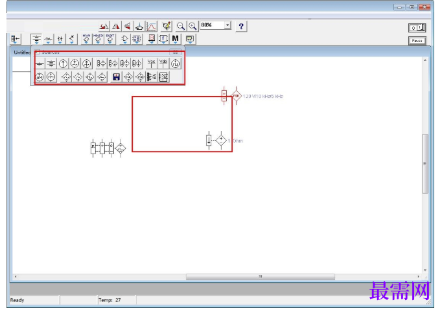The width and height of the screenshot is (442, 311).
Task: Open Component Properties icon with pencil
Action: tap(167, 27)
